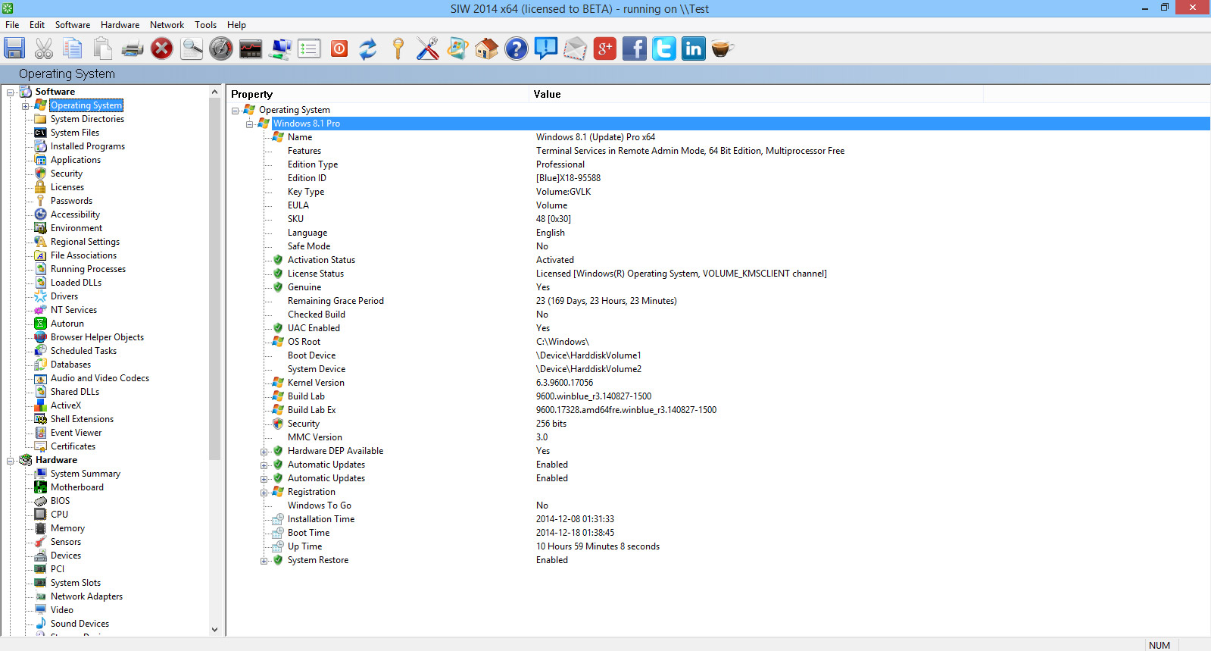Select the Installation Time row

[x=321, y=519]
